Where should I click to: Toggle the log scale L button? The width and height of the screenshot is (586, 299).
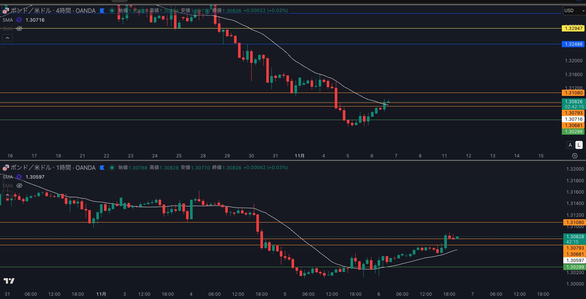point(579,145)
